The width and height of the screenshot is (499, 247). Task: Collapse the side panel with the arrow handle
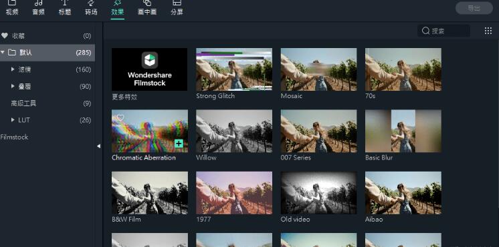(98, 146)
